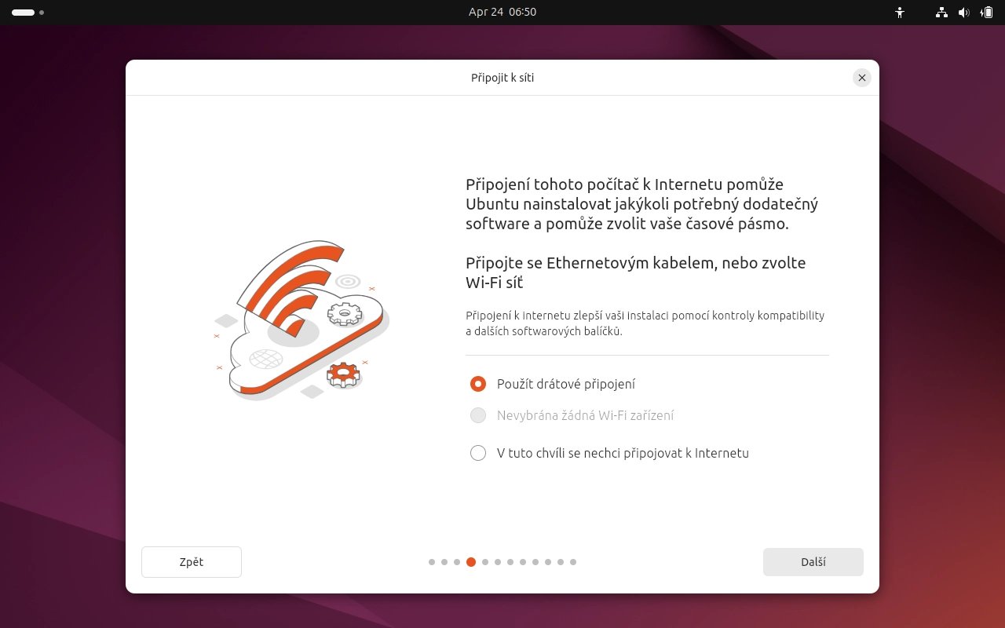Open the accessibility menu icon in top bar
The width and height of the screenshot is (1005, 628).
[x=900, y=13]
